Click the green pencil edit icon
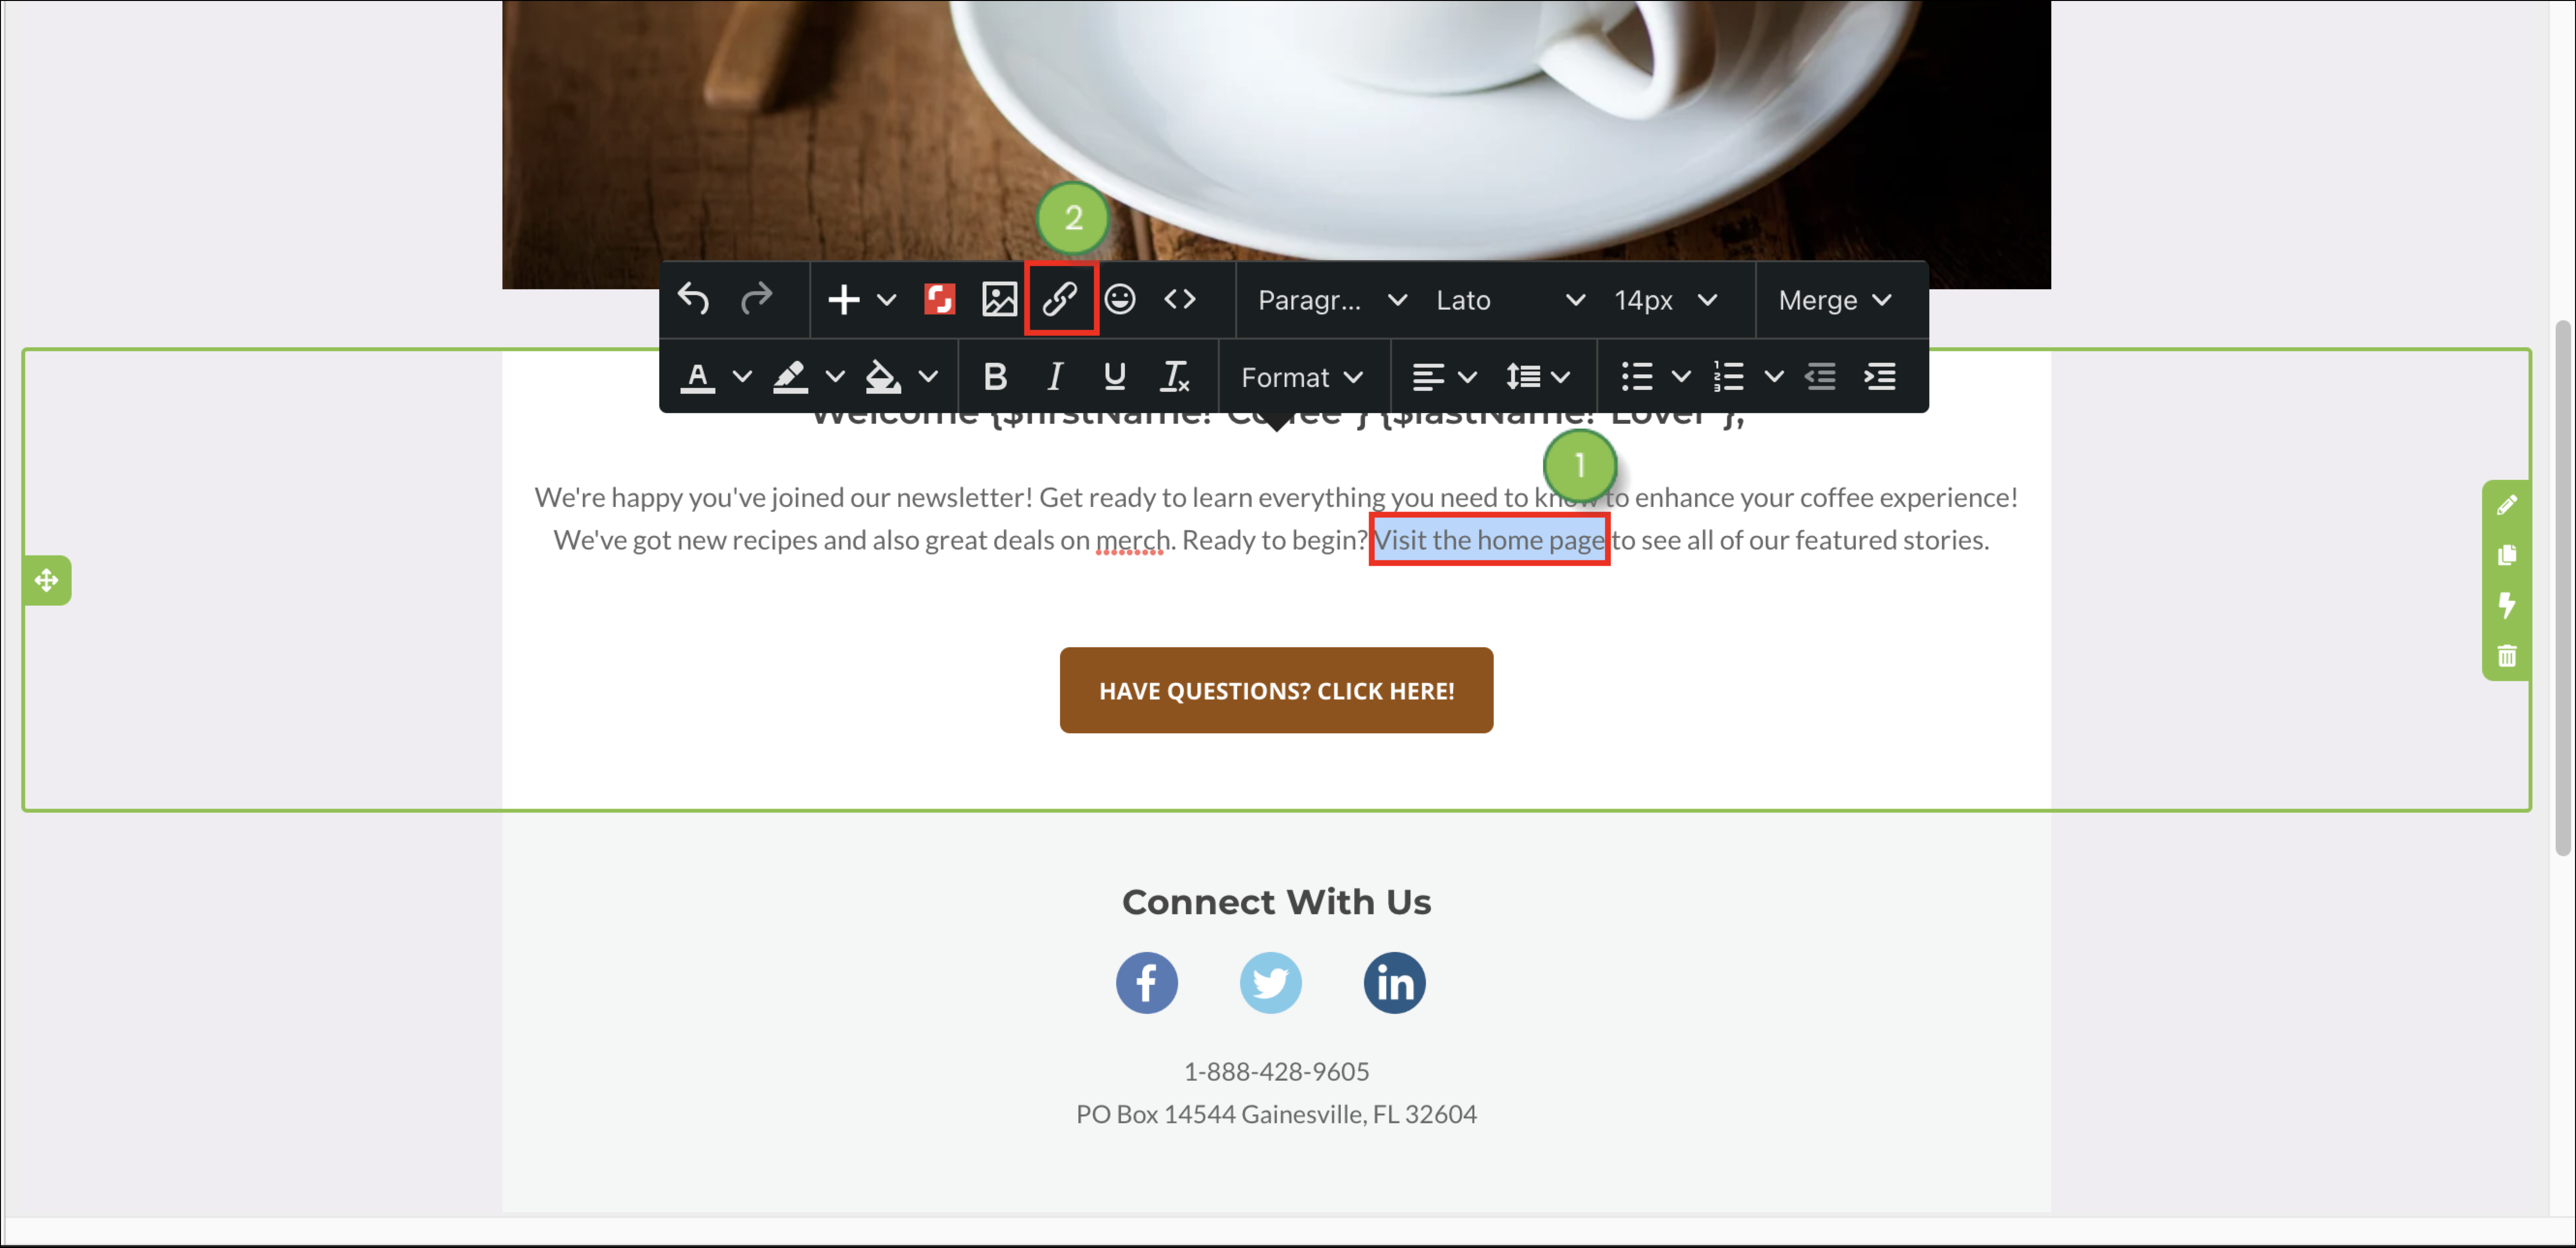Viewport: 2576px width, 1248px height. (x=2506, y=505)
